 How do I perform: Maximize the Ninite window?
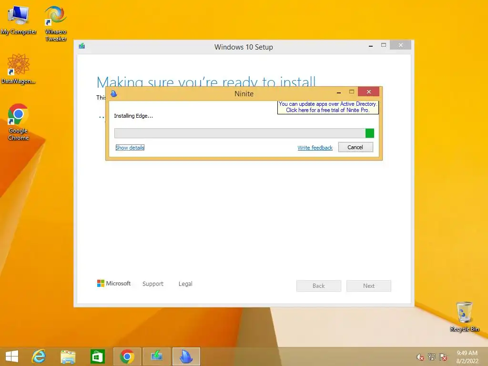click(x=352, y=91)
